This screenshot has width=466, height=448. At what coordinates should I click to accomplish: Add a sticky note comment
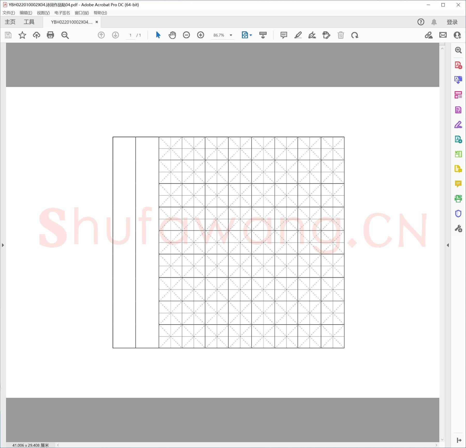click(x=284, y=35)
